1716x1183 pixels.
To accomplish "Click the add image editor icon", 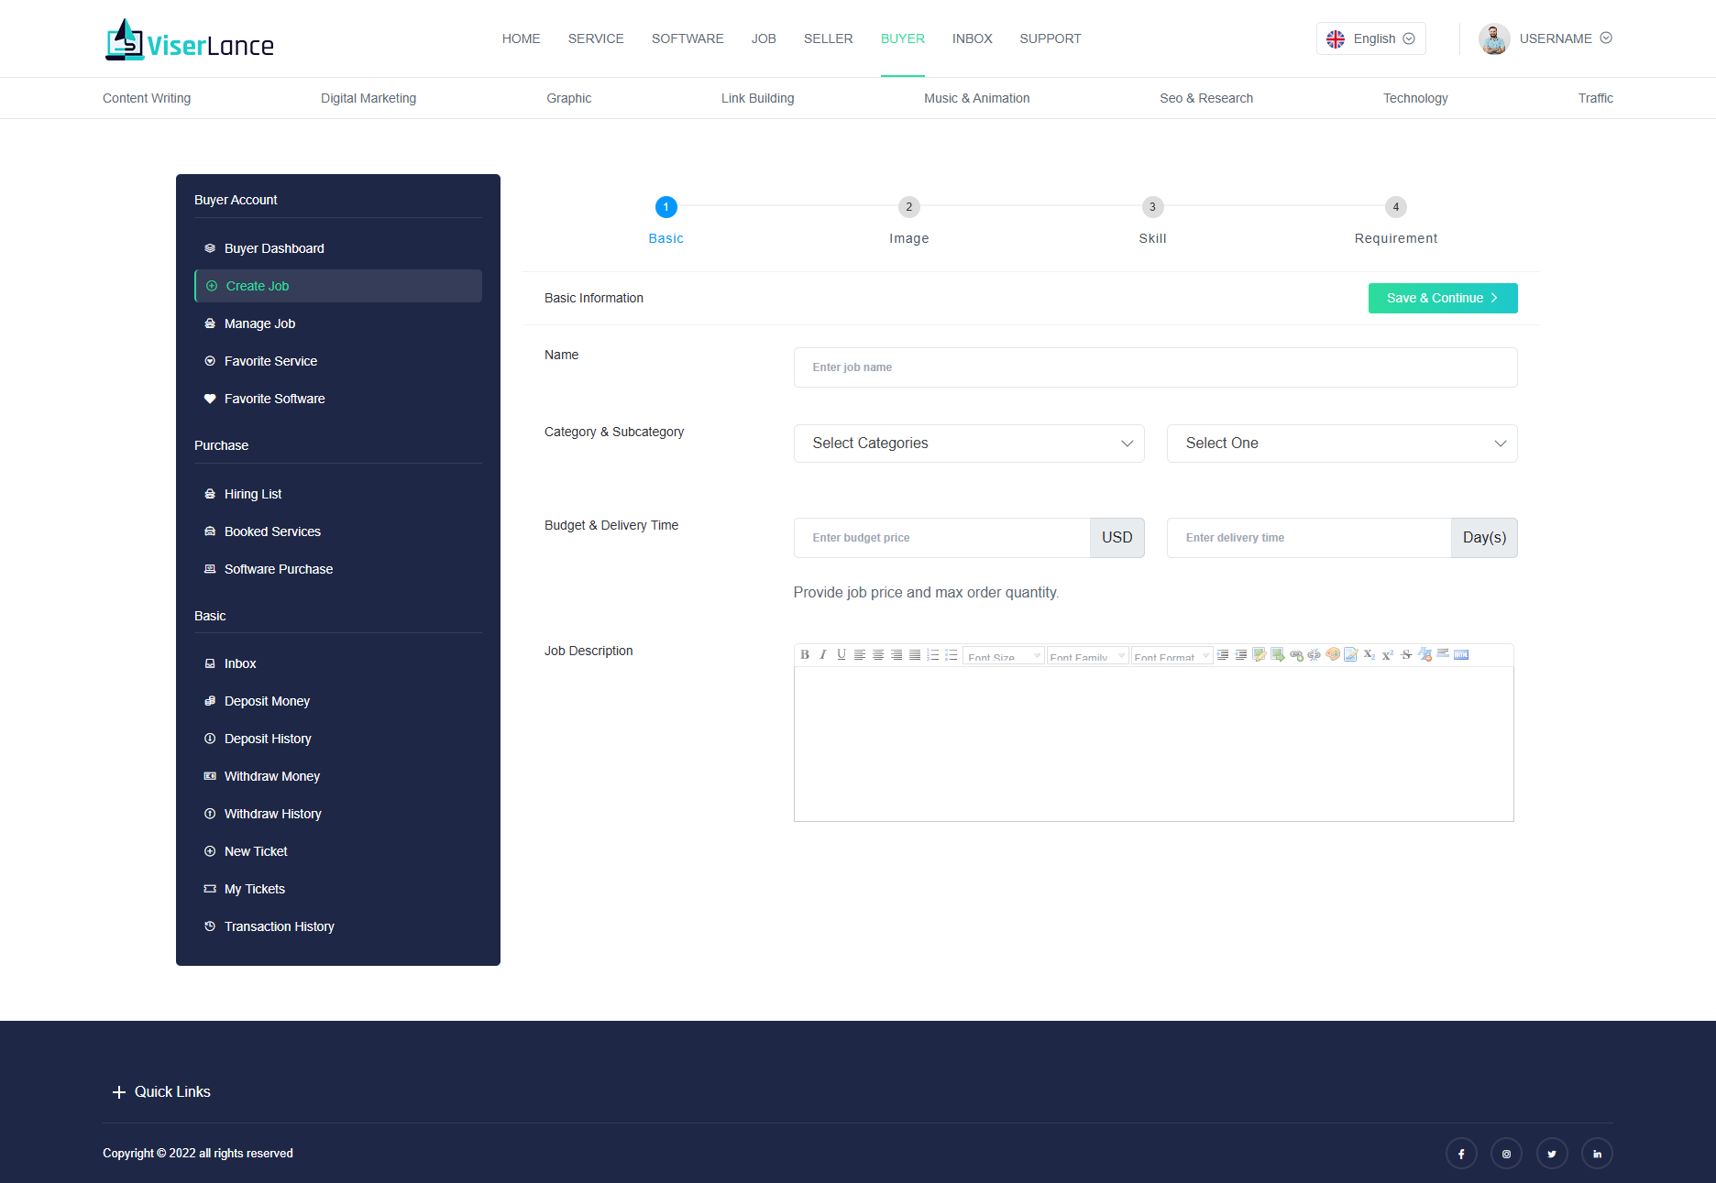I will coord(1259,654).
